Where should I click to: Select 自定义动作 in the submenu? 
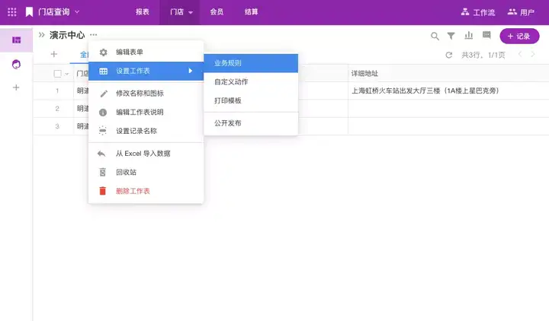(251, 82)
